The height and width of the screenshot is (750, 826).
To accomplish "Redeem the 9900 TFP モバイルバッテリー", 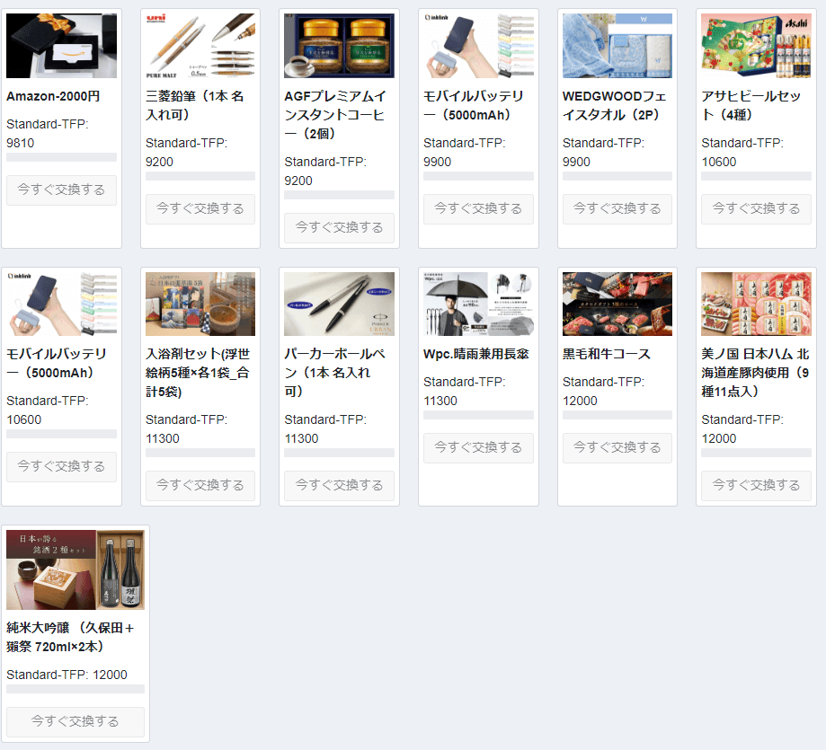I will (x=478, y=208).
